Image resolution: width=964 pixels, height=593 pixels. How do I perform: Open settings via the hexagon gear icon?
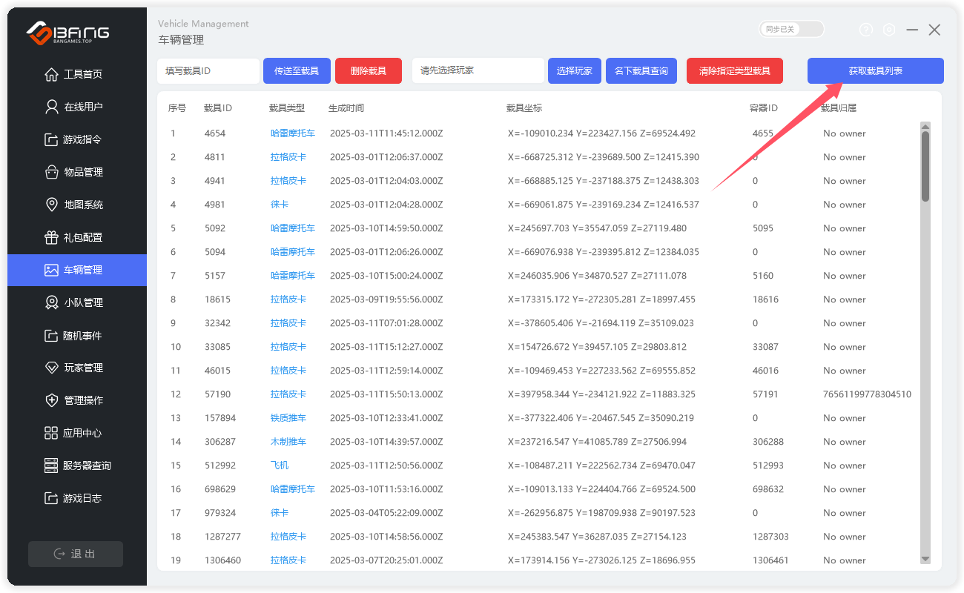tap(889, 30)
